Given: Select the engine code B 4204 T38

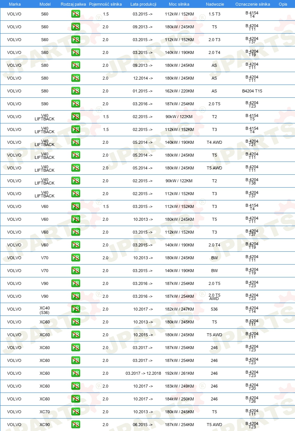Looking at the screenshot, I should point(252,181).
